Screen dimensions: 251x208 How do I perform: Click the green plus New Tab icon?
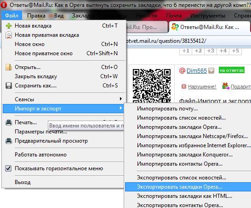point(9,26)
